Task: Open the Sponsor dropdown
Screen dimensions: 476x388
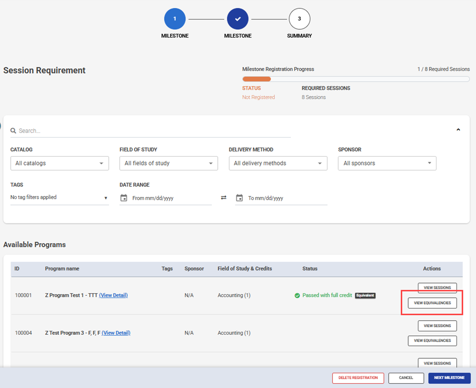Action: click(387, 163)
